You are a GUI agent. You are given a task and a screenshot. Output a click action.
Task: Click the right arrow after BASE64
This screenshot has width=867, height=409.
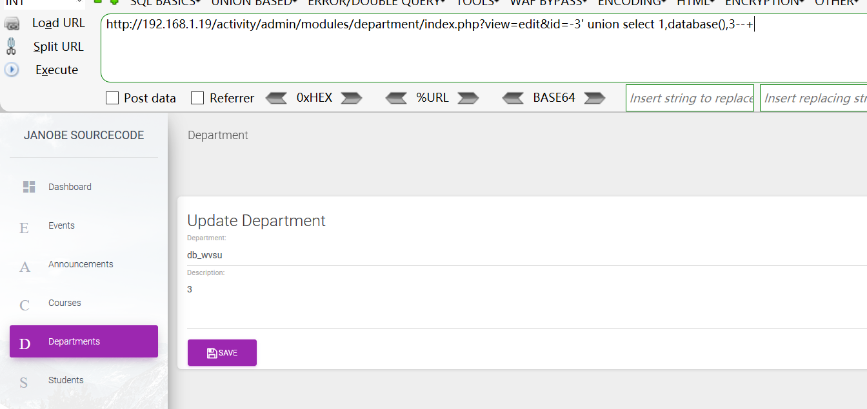tap(595, 98)
